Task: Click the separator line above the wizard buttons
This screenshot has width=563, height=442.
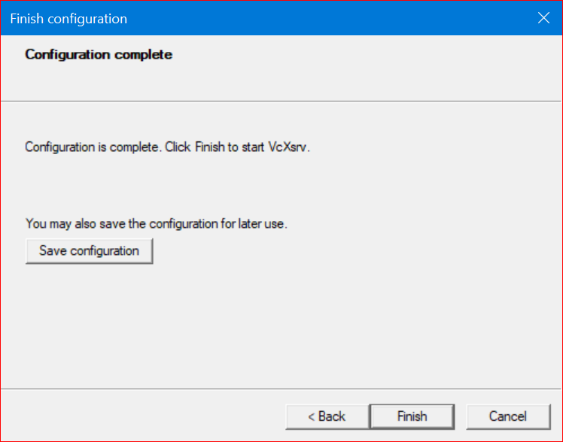Action: click(281, 389)
